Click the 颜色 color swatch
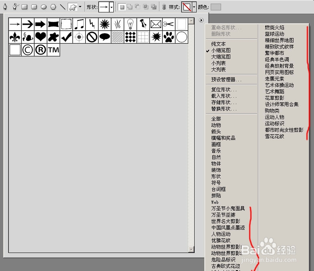314x271 pixels. 216,7
